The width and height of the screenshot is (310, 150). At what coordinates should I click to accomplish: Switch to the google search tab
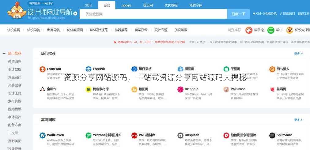(x=127, y=5)
